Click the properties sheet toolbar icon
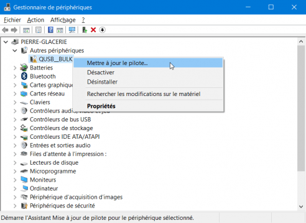 tap(39, 30)
